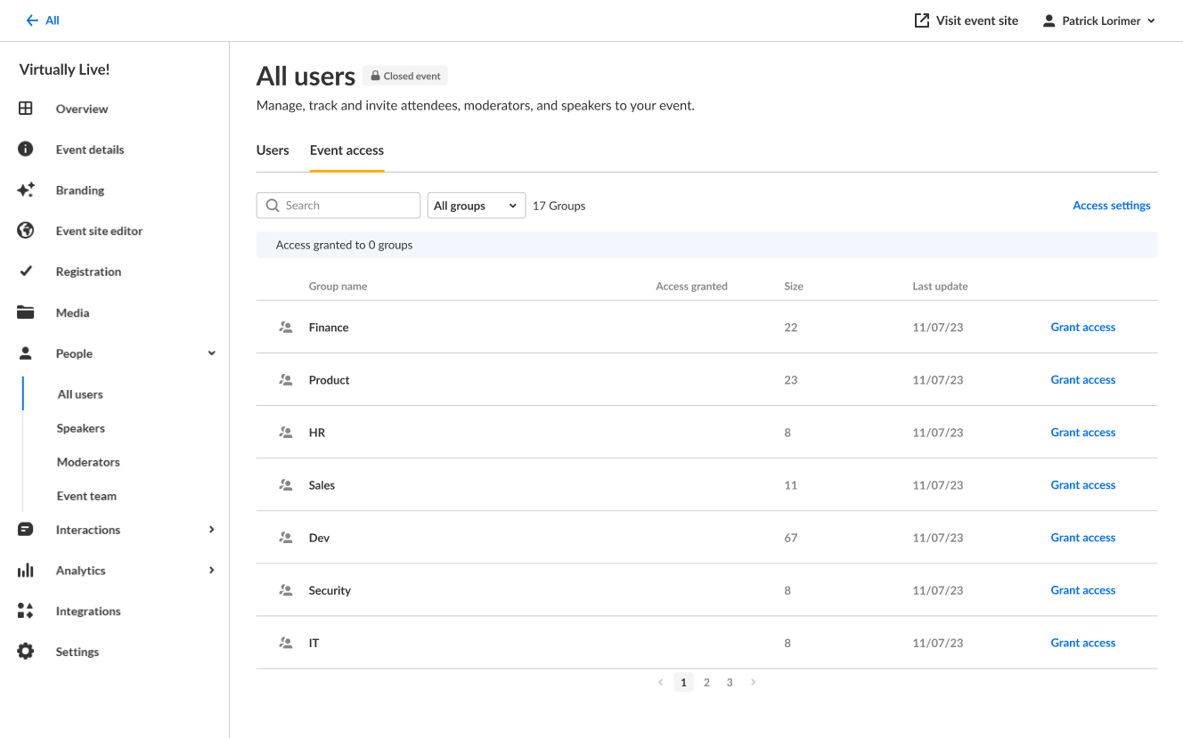Screen dimensions: 1183x738
Task: Click the Interactions chat icon
Action: (26, 530)
